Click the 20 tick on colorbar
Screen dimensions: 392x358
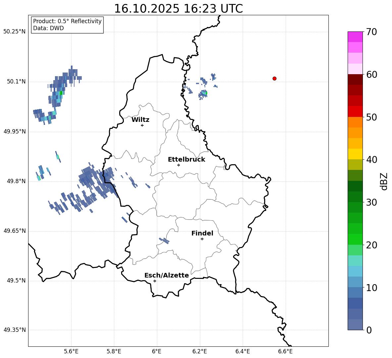371,245
